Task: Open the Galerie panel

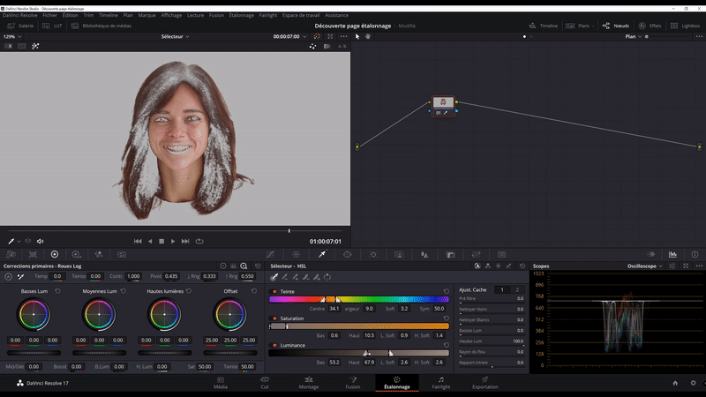Action: [20, 26]
